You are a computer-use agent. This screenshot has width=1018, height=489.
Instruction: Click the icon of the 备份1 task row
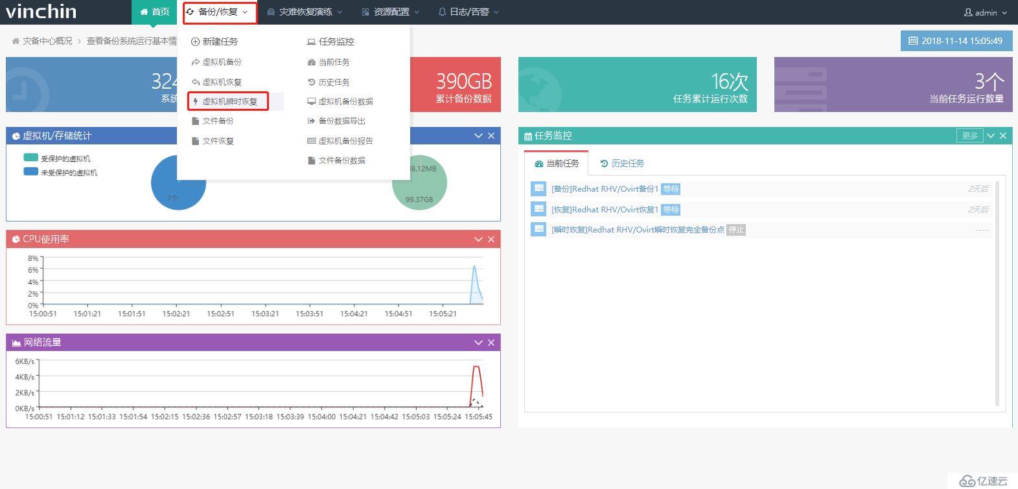pos(538,188)
